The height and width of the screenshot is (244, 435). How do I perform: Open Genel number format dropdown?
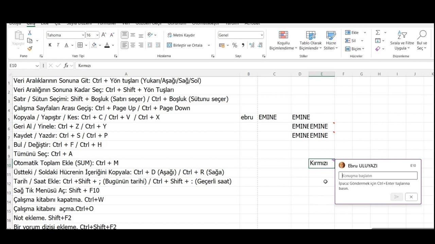pyautogui.click(x=262, y=35)
